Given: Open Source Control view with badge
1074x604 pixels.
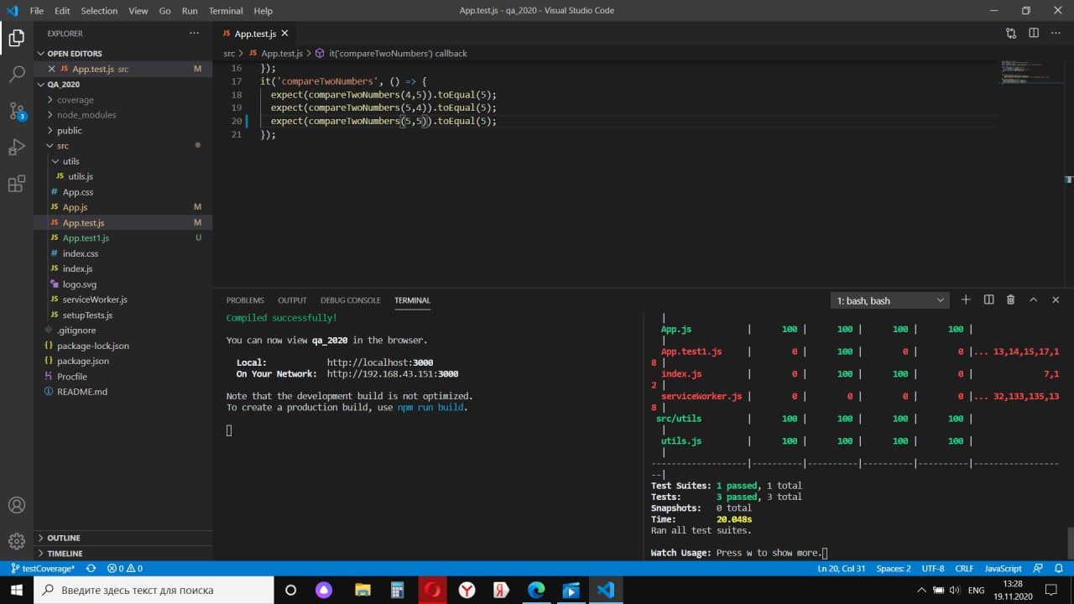Looking at the screenshot, I should point(16,111).
